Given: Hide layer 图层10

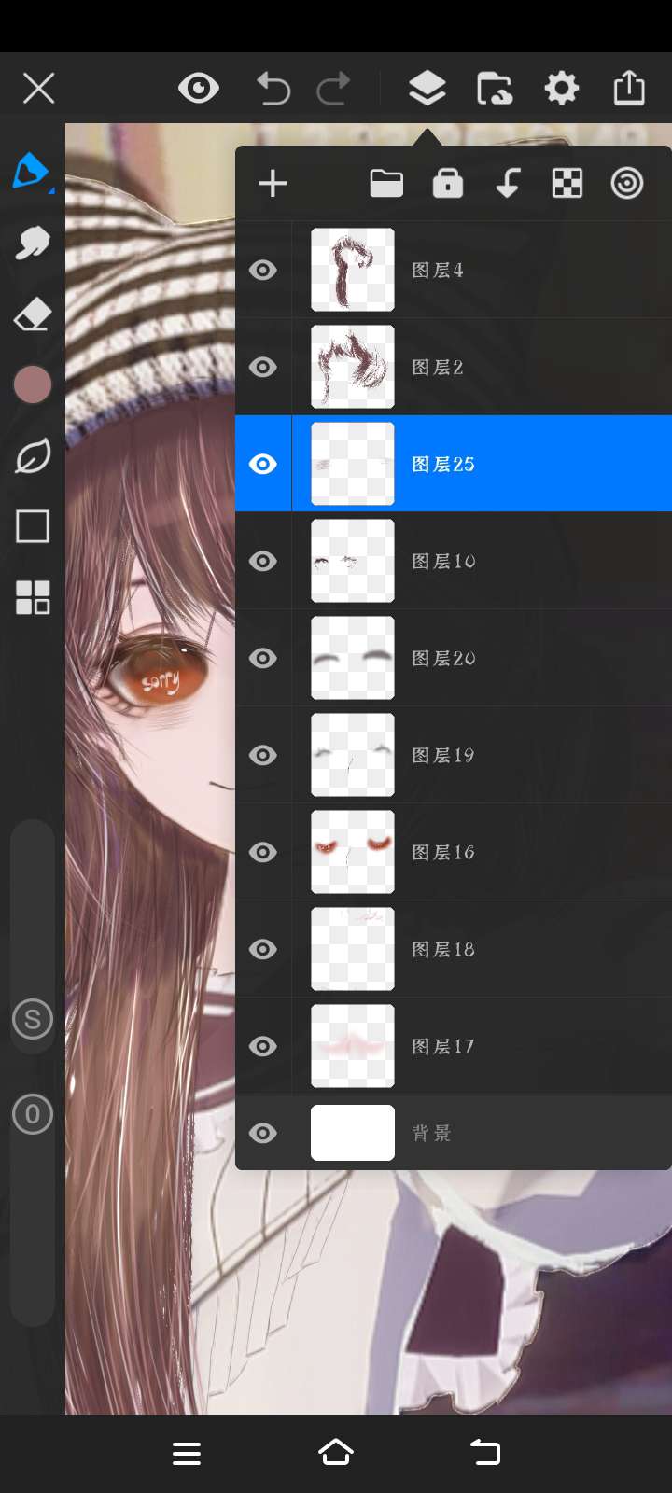Looking at the screenshot, I should (263, 561).
